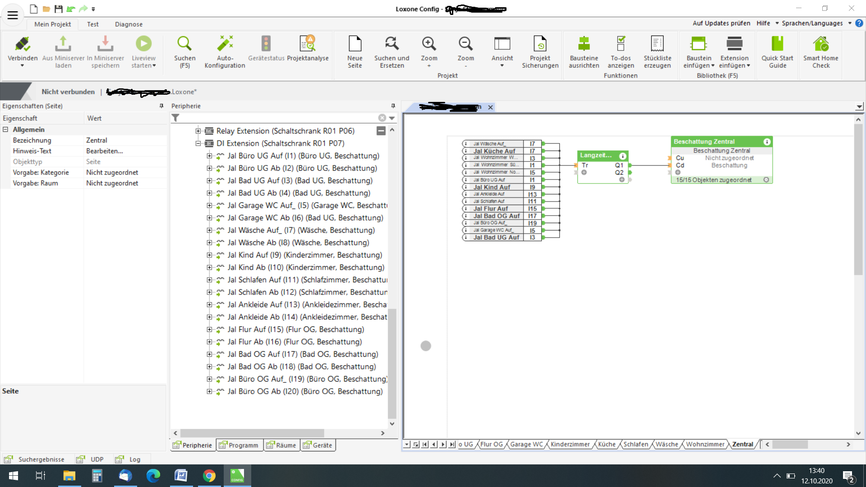
Task: Run Auto-Konfiguration wand tool
Action: [225, 44]
